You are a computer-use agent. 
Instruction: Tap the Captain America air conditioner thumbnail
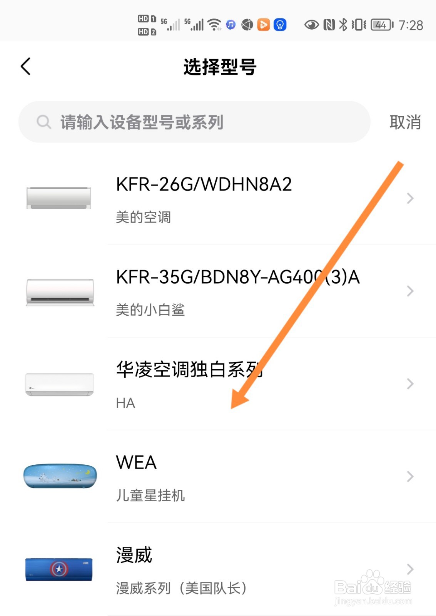[x=59, y=569]
